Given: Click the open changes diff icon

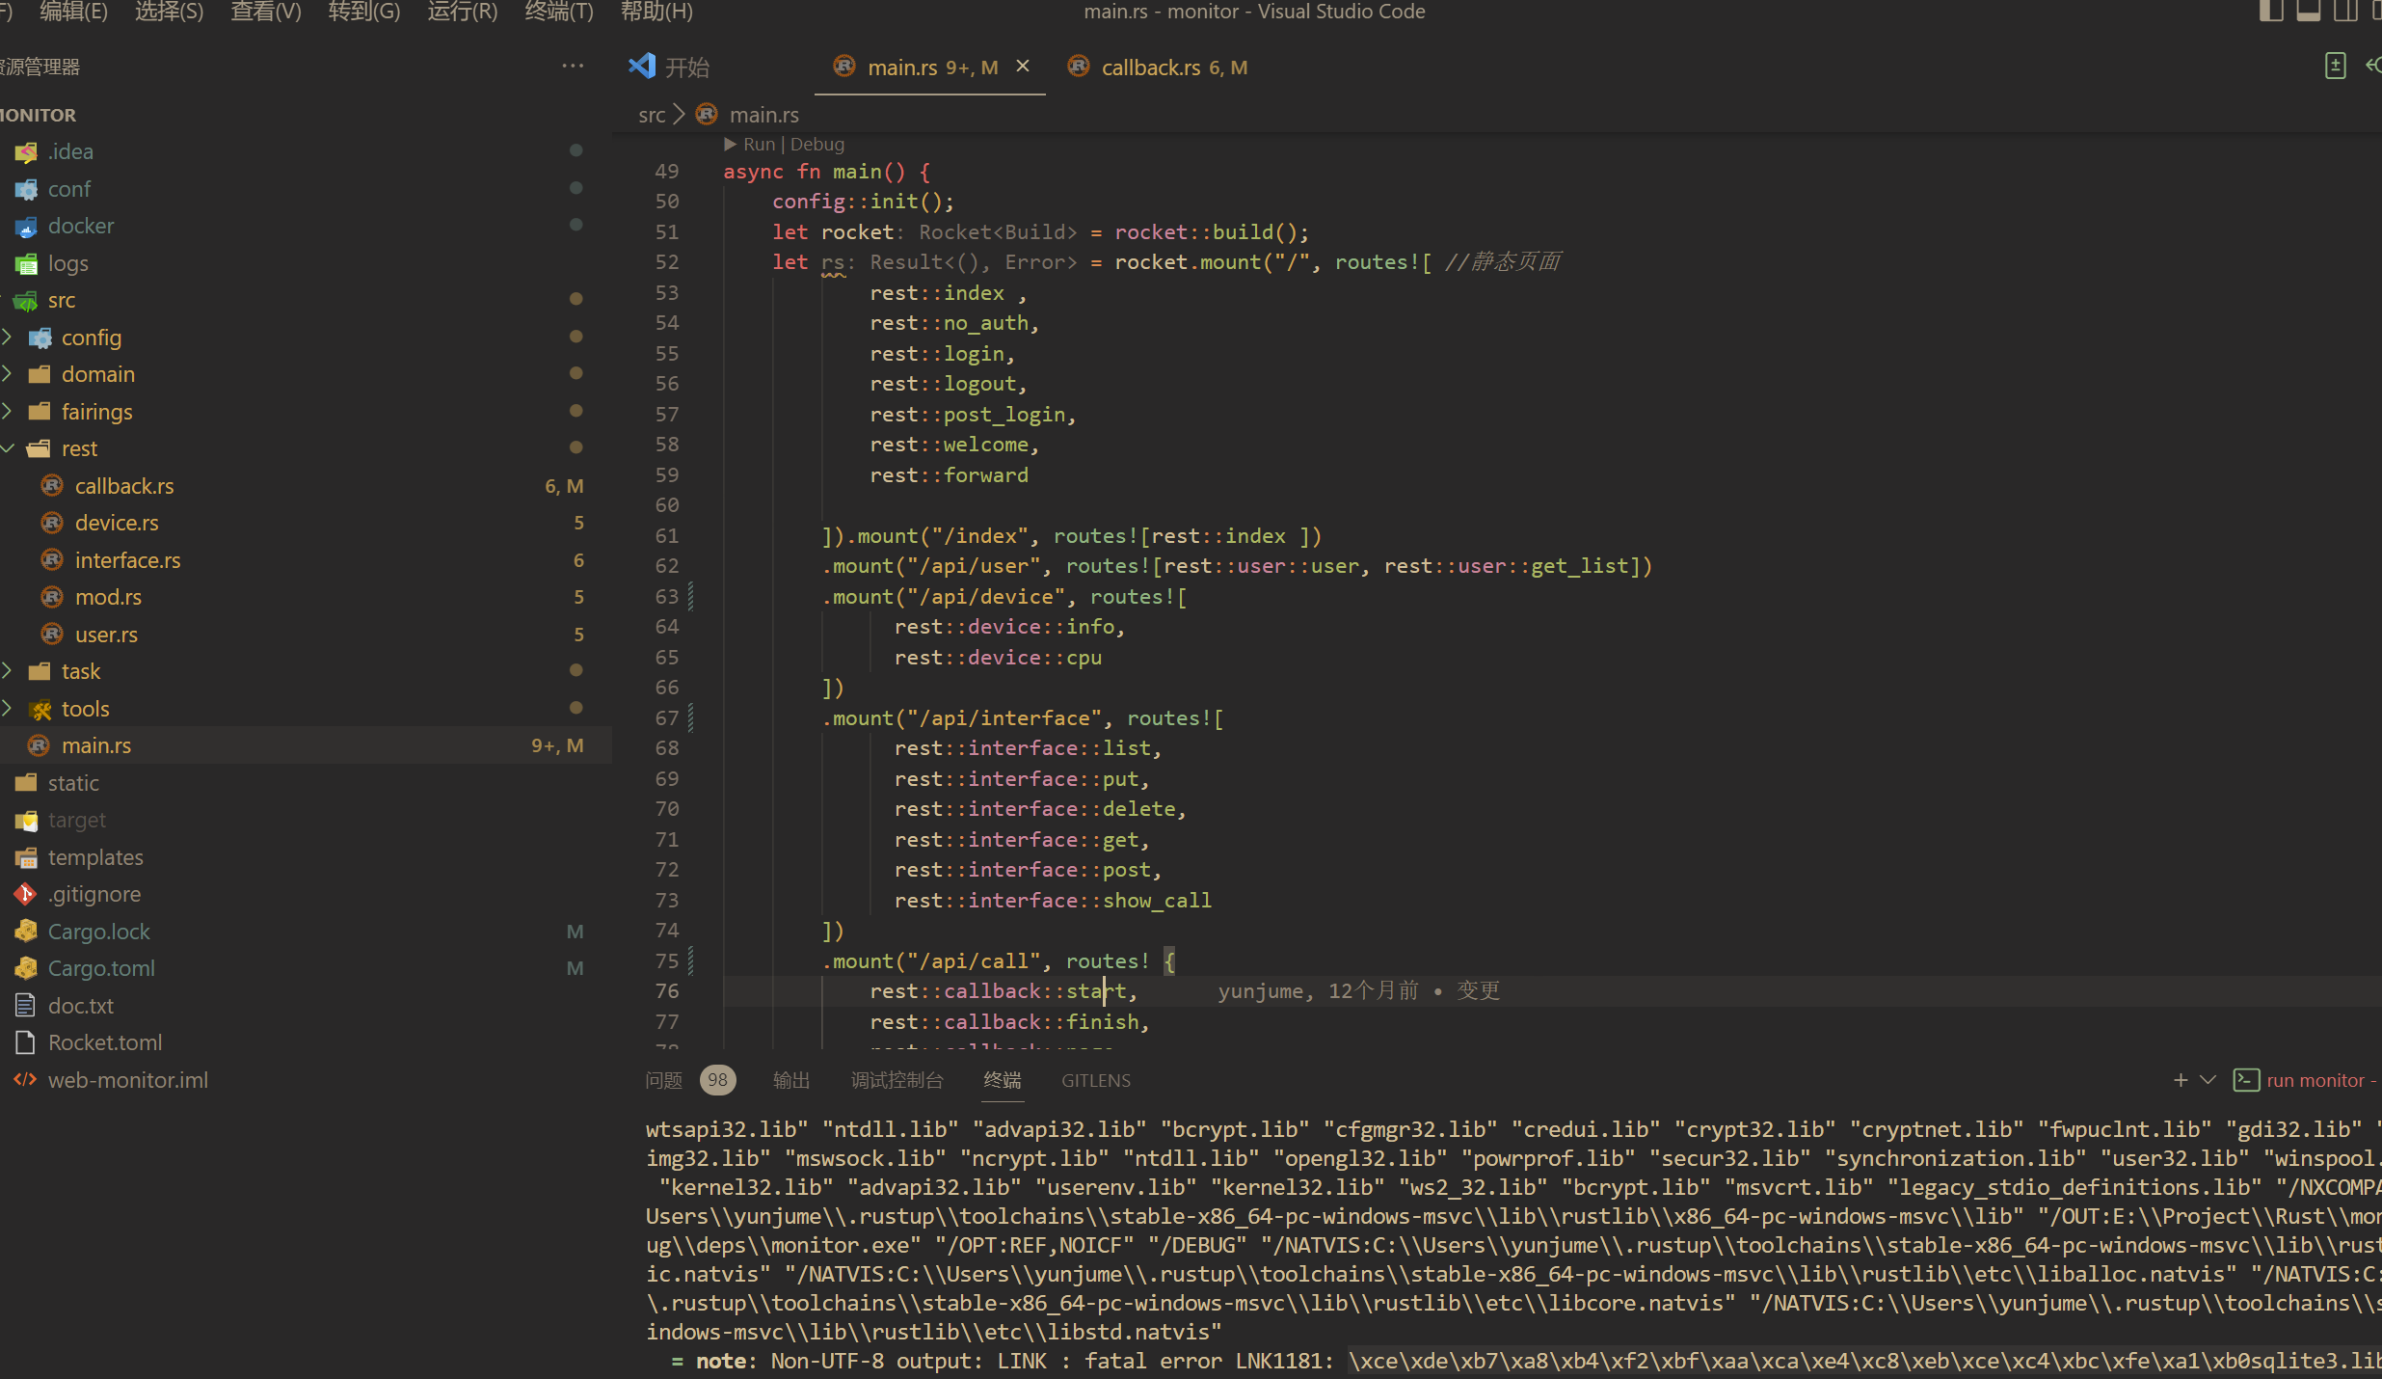Looking at the screenshot, I should 2335,66.
